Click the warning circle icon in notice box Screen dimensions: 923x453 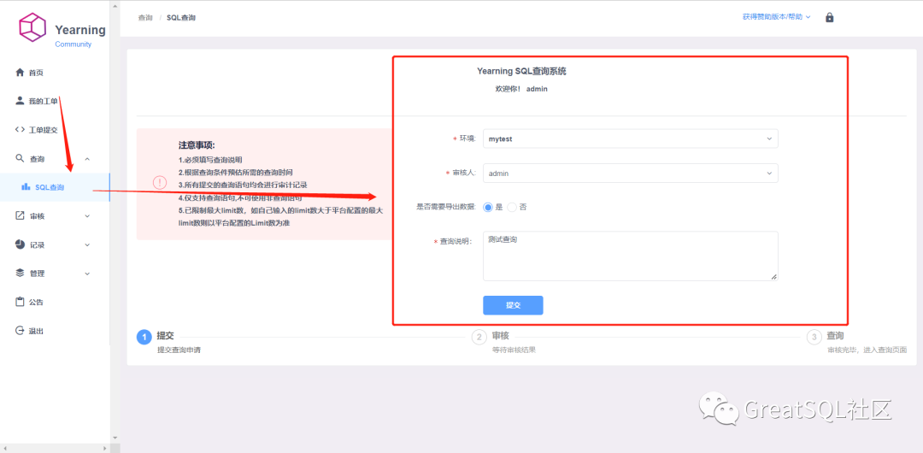[x=160, y=182]
